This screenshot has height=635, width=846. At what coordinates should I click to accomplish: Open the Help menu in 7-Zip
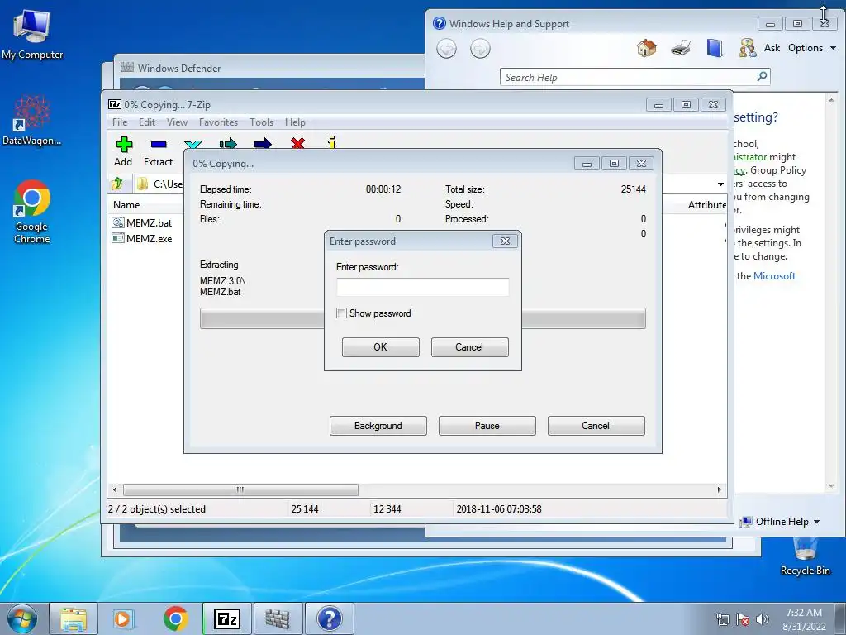click(x=295, y=122)
